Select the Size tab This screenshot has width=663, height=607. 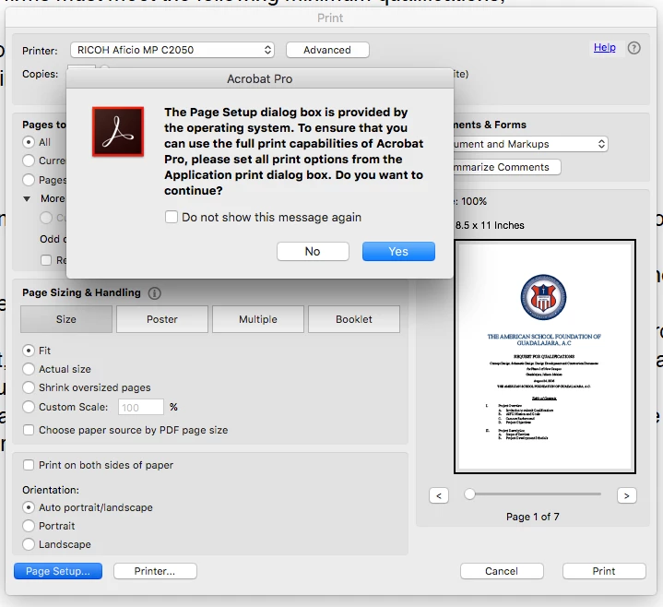pyautogui.click(x=66, y=319)
